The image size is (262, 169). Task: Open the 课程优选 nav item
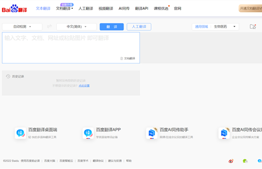(161, 9)
